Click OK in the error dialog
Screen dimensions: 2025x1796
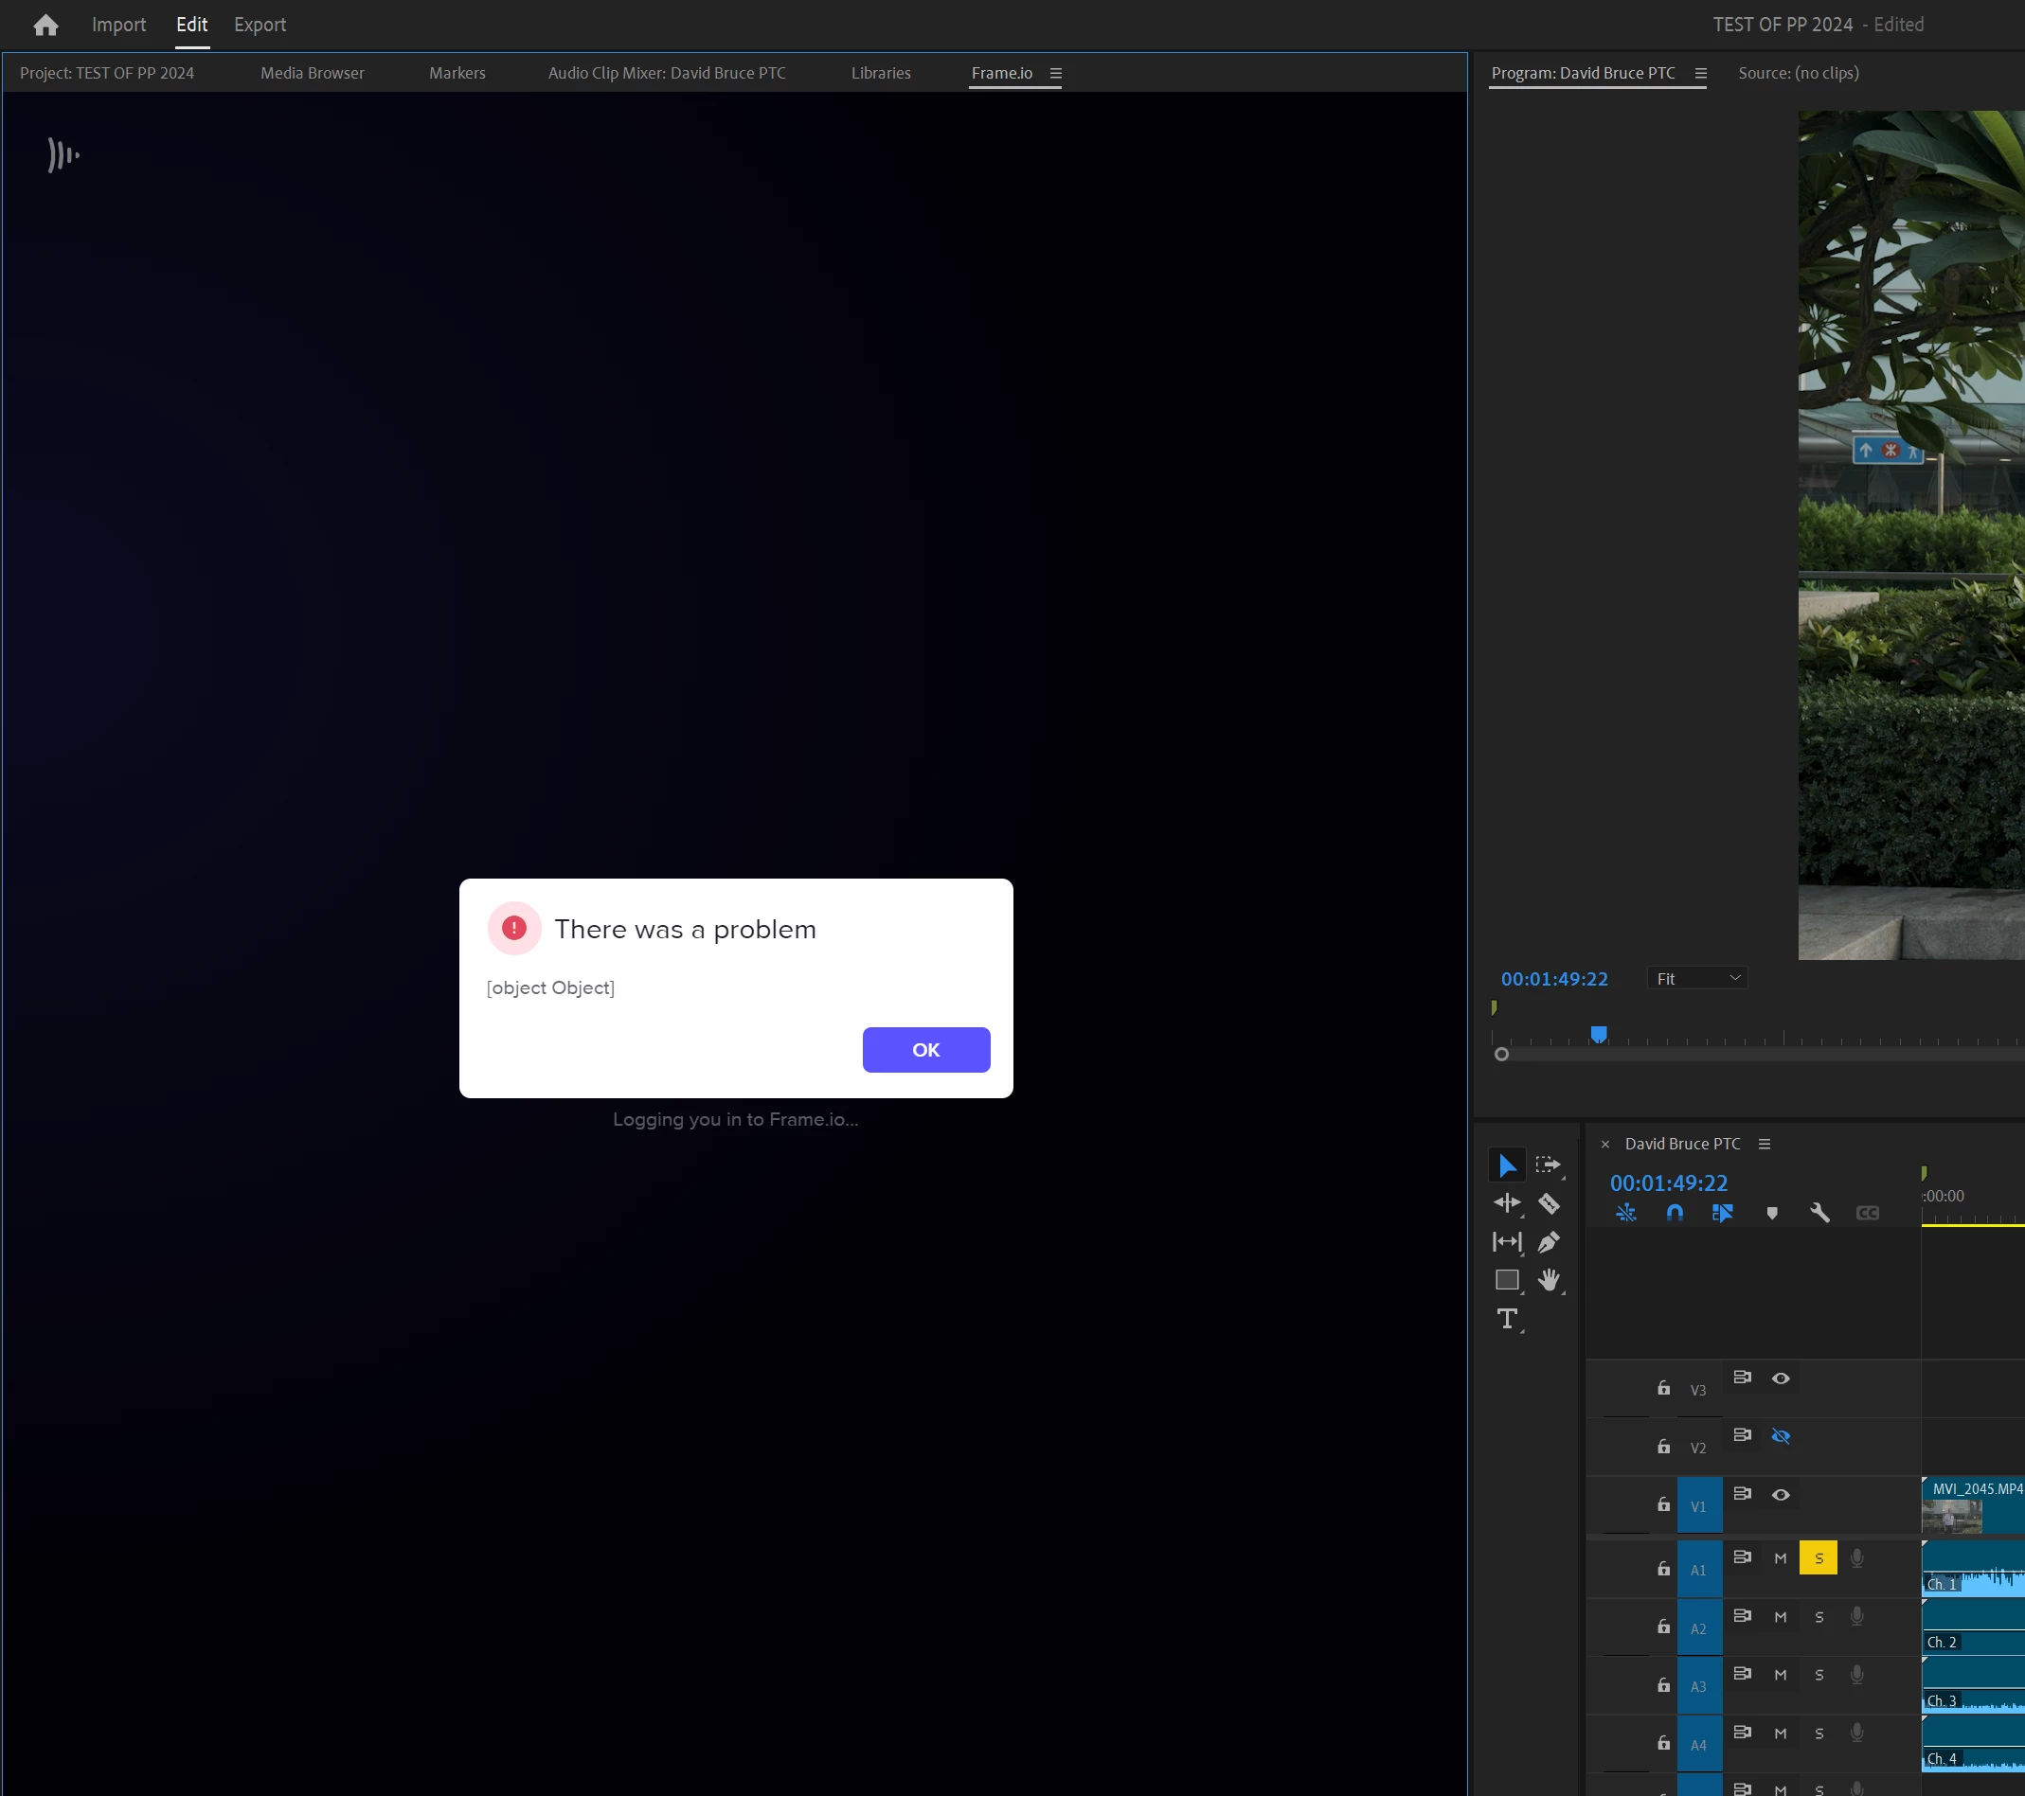(925, 1050)
